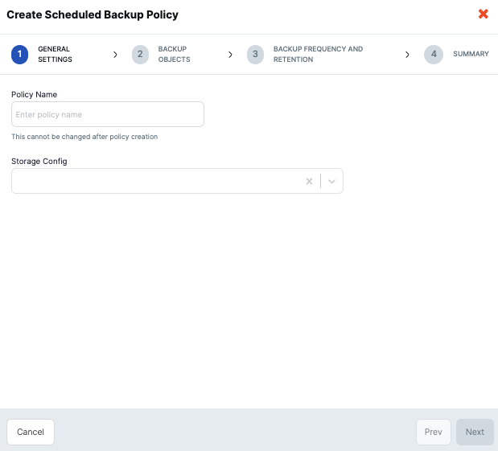Clear the Storage Config selection
The width and height of the screenshot is (498, 451).
309,182
